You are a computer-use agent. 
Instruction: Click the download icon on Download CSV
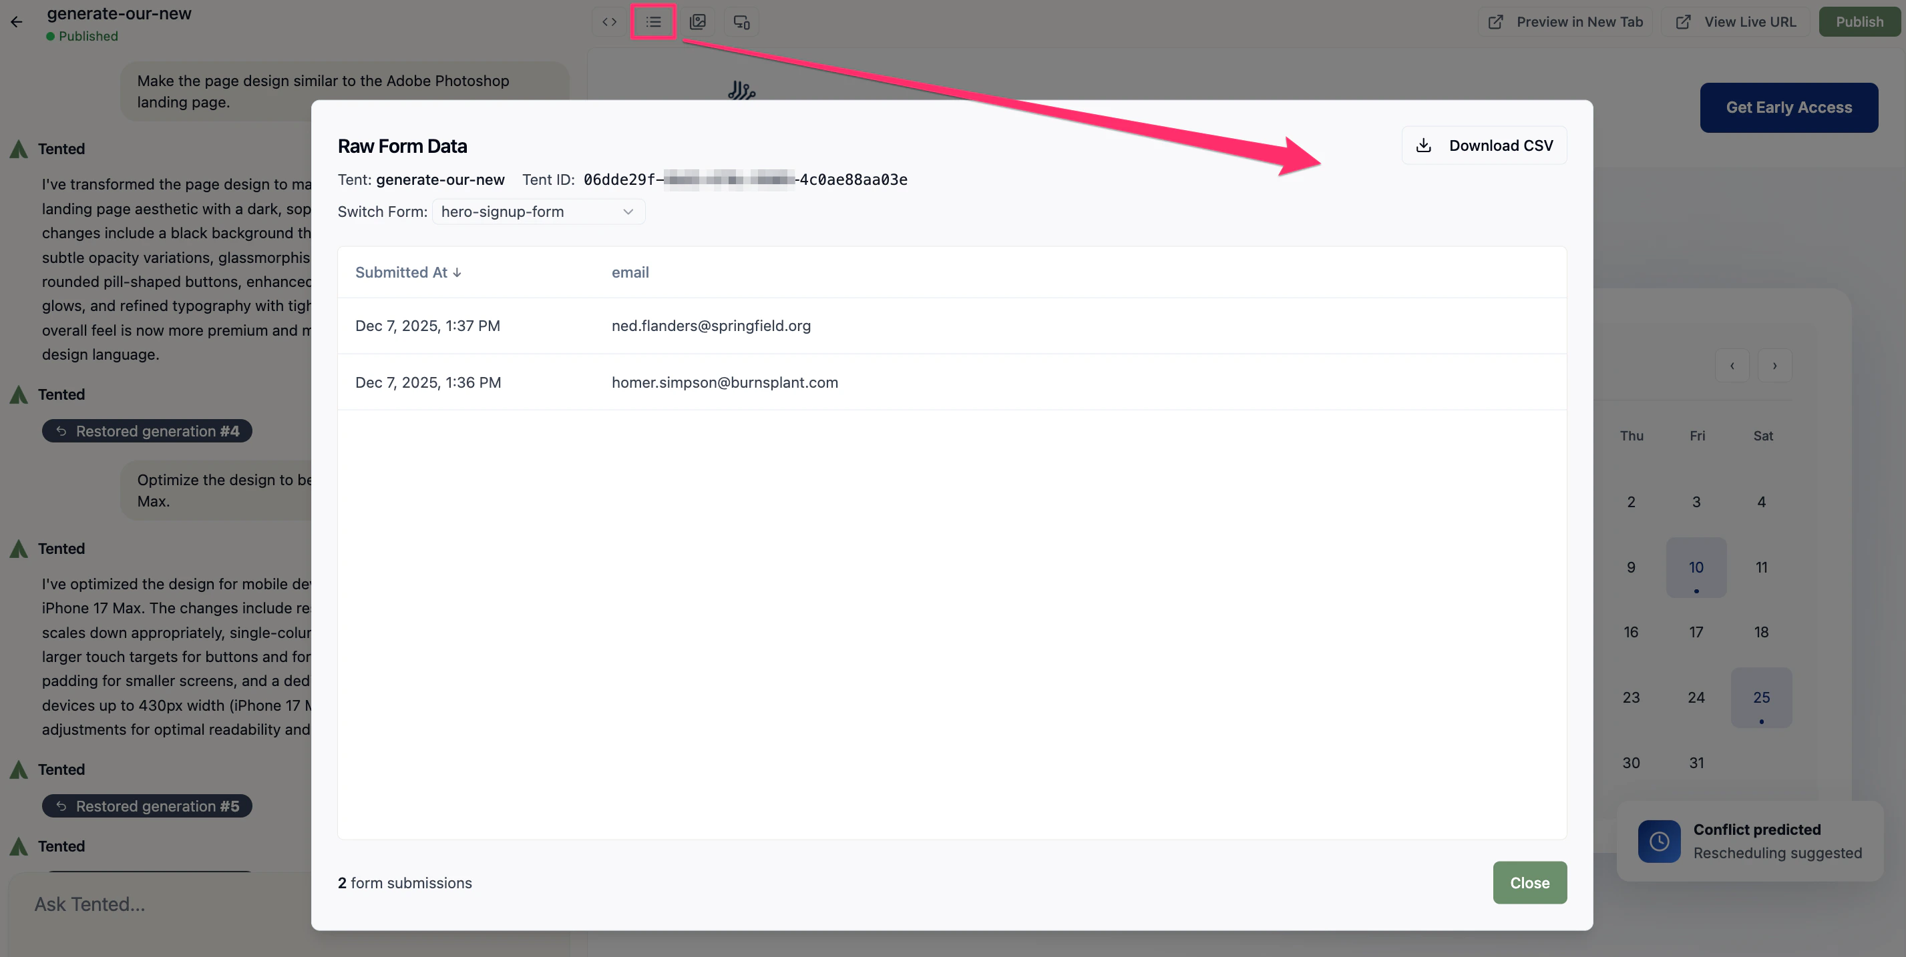(x=1423, y=145)
